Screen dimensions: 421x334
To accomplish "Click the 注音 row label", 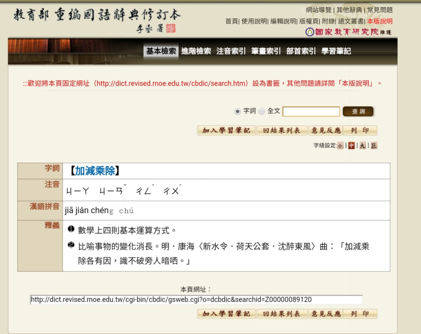I will 52,184.
